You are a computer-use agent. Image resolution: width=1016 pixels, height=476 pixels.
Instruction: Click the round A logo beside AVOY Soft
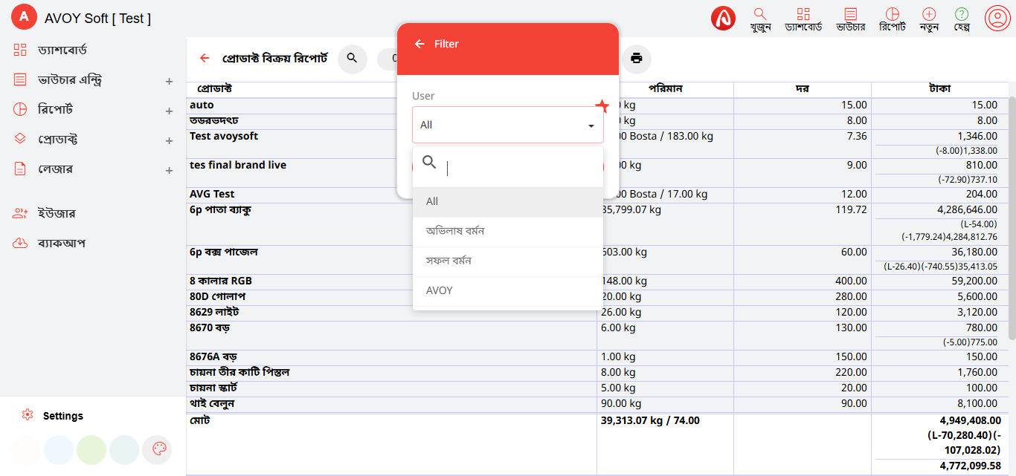tap(25, 17)
